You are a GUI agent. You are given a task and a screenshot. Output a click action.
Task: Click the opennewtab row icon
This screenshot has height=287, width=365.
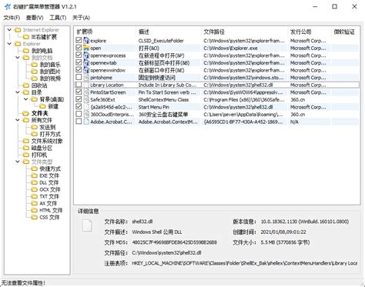pos(86,62)
